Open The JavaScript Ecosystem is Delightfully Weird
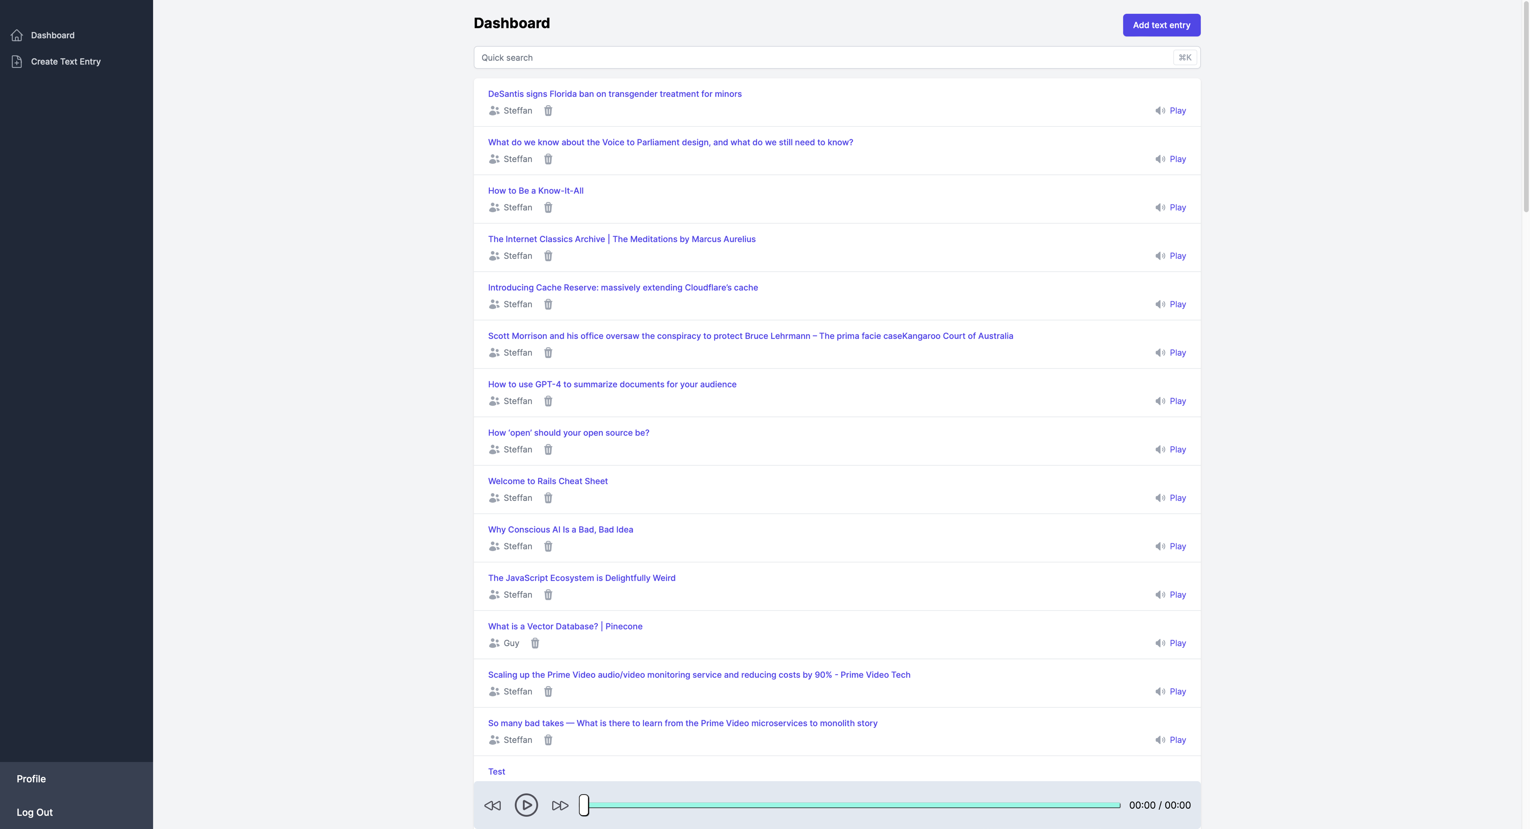This screenshot has height=829, width=1530. click(581, 577)
